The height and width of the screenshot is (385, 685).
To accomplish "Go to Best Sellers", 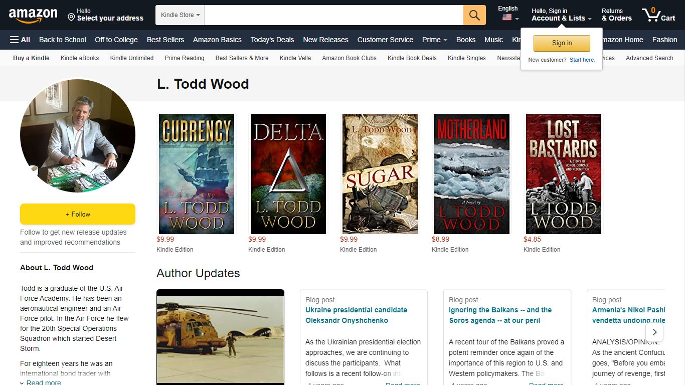I will (x=165, y=40).
